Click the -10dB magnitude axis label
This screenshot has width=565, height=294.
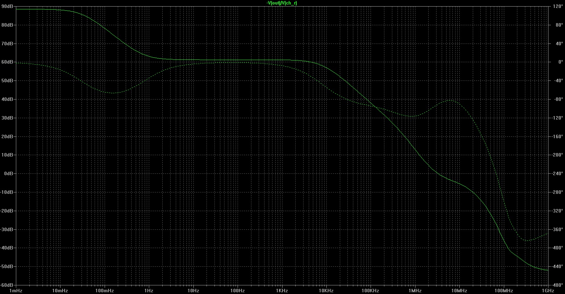pos(7,192)
